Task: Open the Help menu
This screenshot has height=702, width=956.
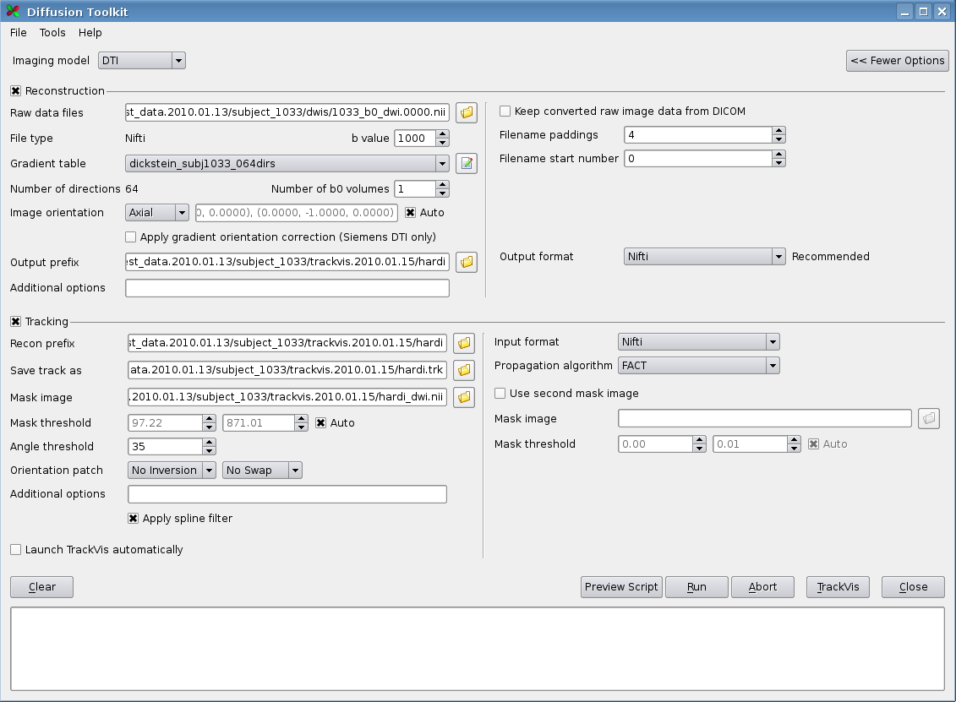Action: 90,33
